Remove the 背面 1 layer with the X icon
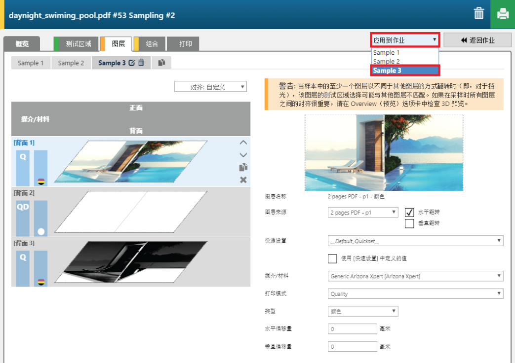This screenshot has height=363, width=515. pyautogui.click(x=243, y=180)
